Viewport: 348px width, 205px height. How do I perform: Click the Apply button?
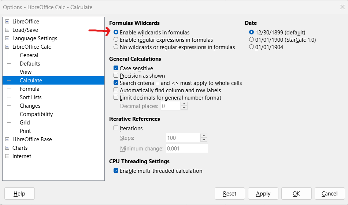[x=263, y=194]
